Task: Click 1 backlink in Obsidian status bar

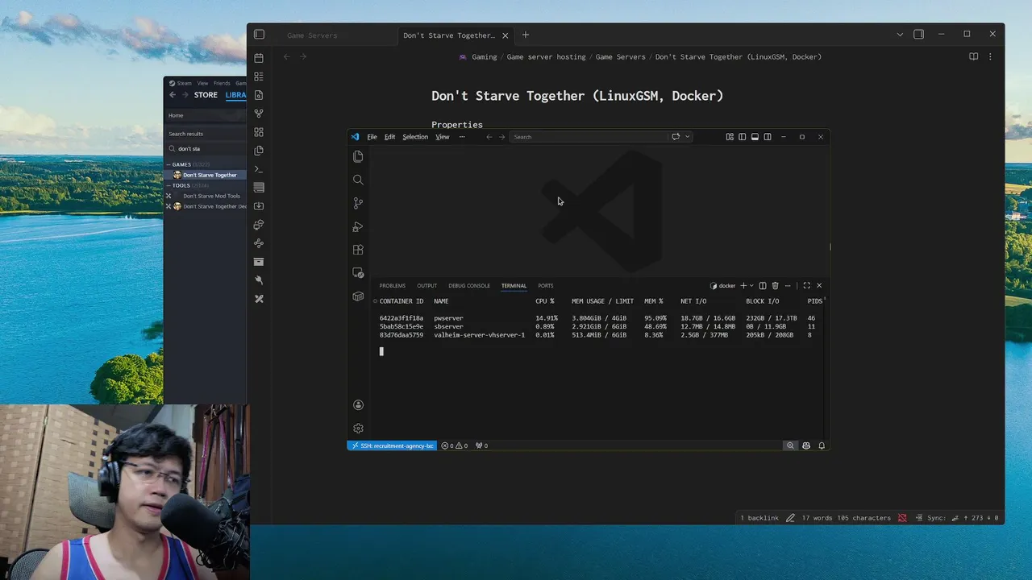Action: (x=759, y=518)
